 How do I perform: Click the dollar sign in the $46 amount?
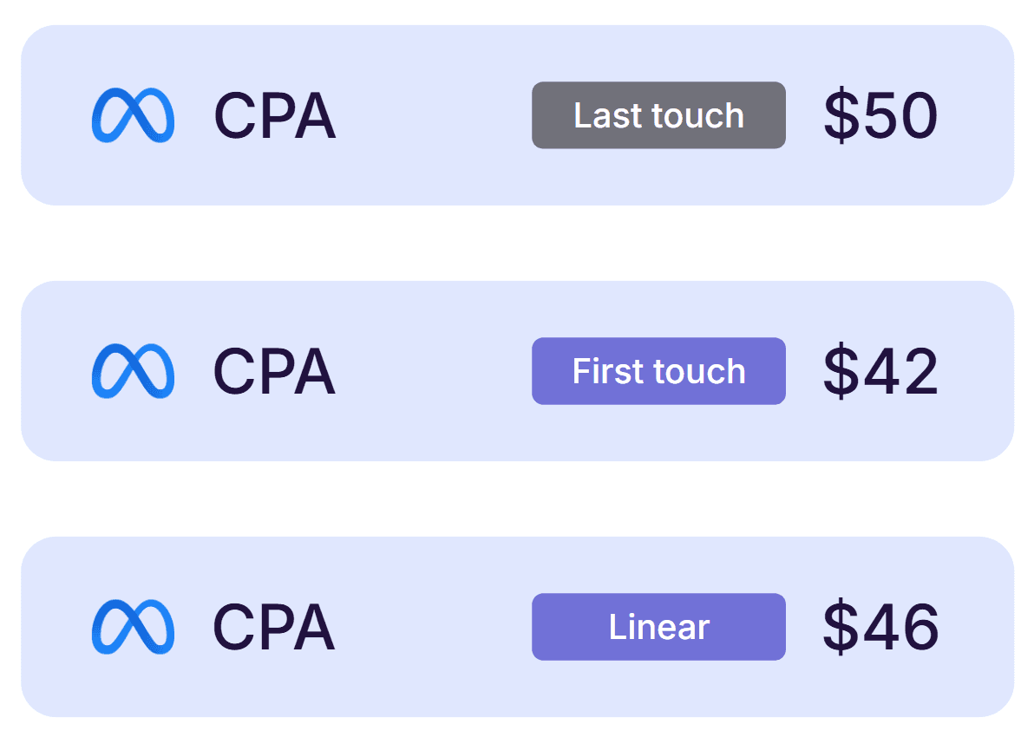pyautogui.click(x=839, y=627)
